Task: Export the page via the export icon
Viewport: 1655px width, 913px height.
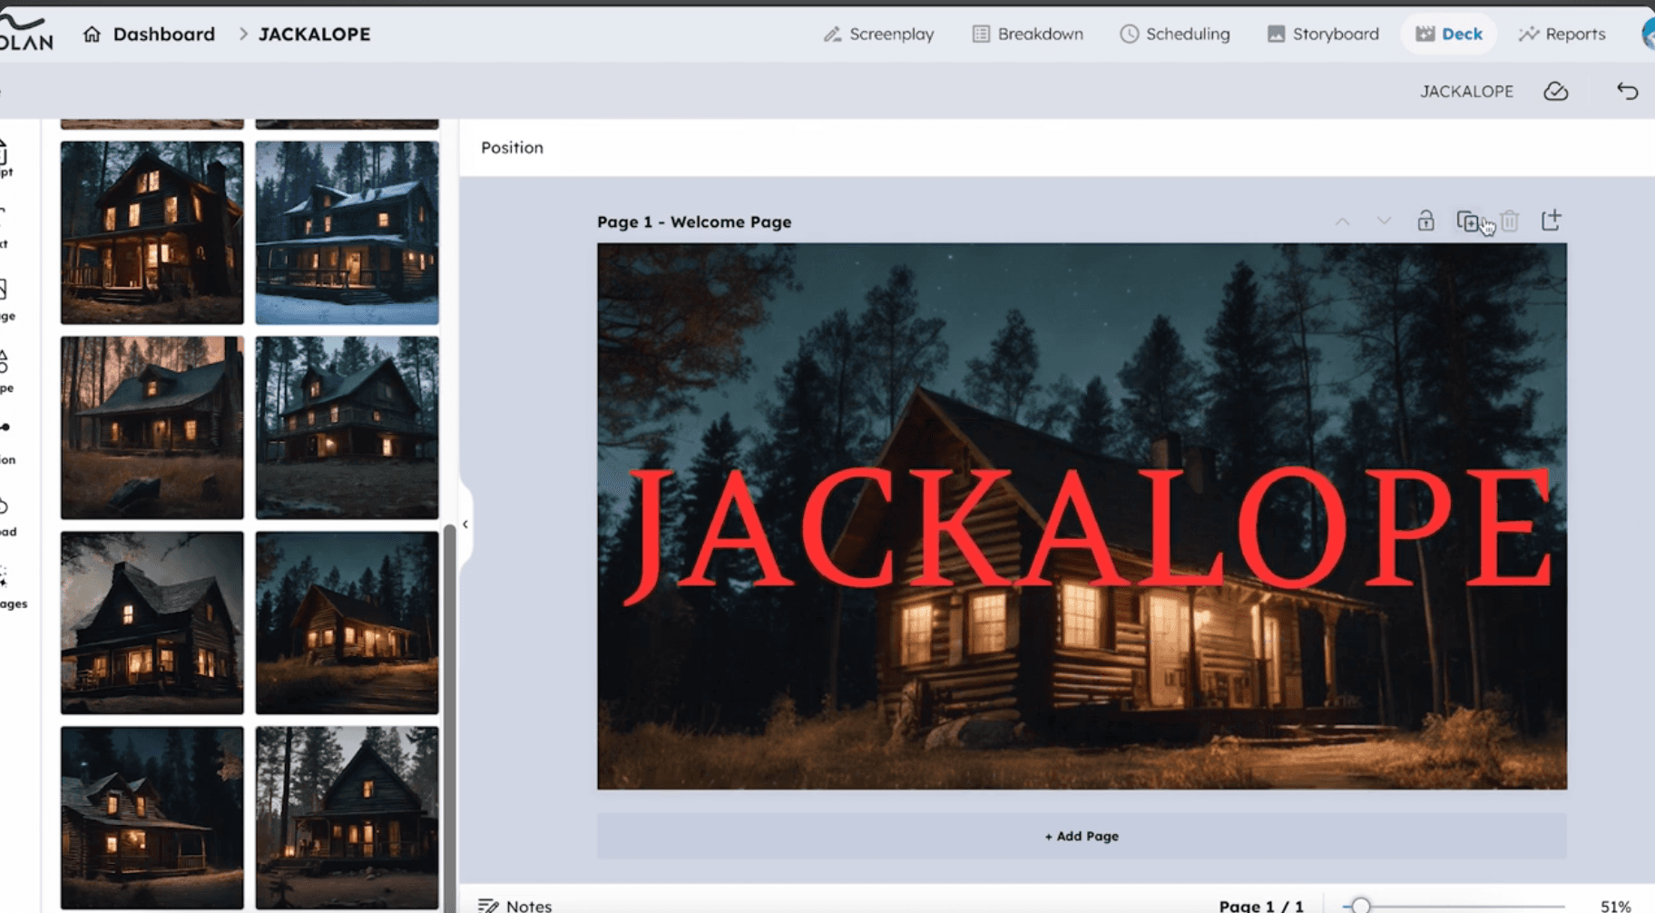Action: pos(1552,221)
